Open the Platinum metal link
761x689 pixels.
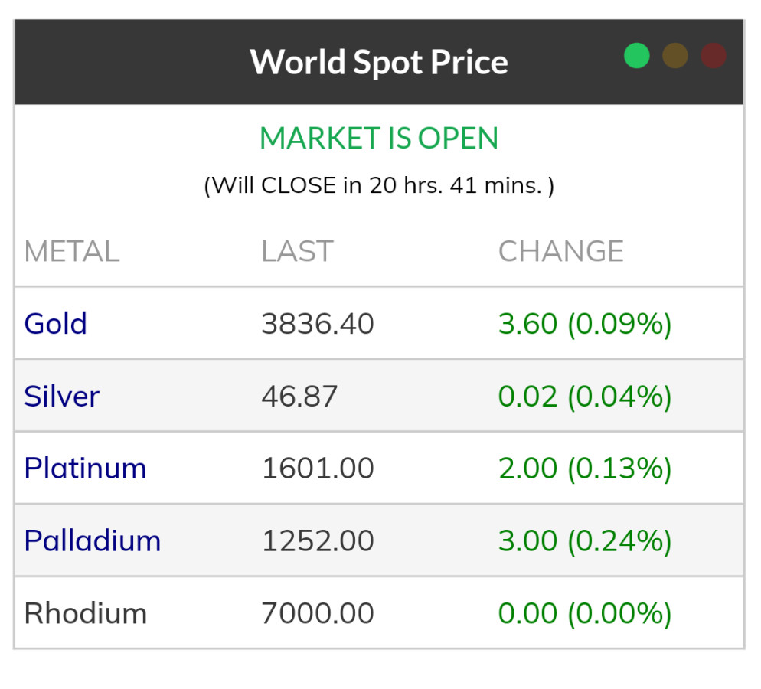[85, 469]
